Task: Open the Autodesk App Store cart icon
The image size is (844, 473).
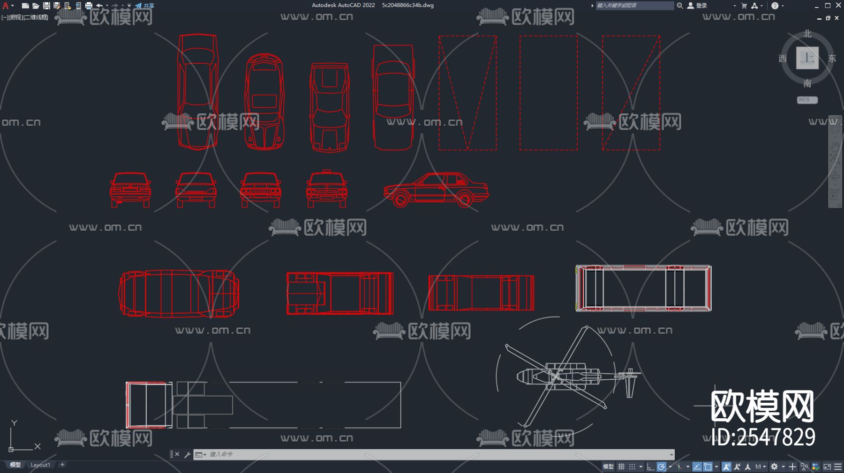Action: [744, 6]
